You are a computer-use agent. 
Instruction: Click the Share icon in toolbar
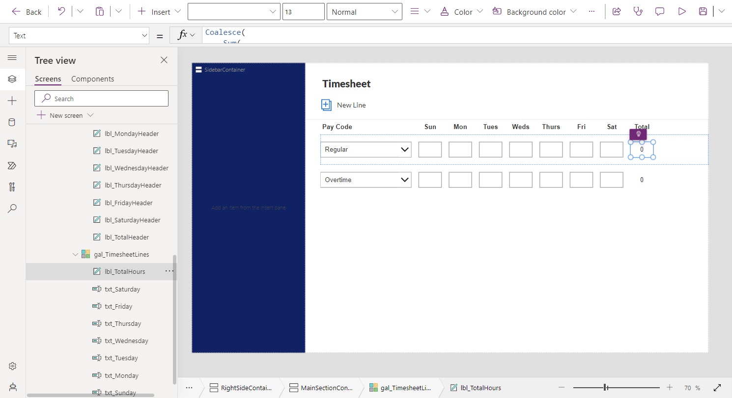(617, 12)
